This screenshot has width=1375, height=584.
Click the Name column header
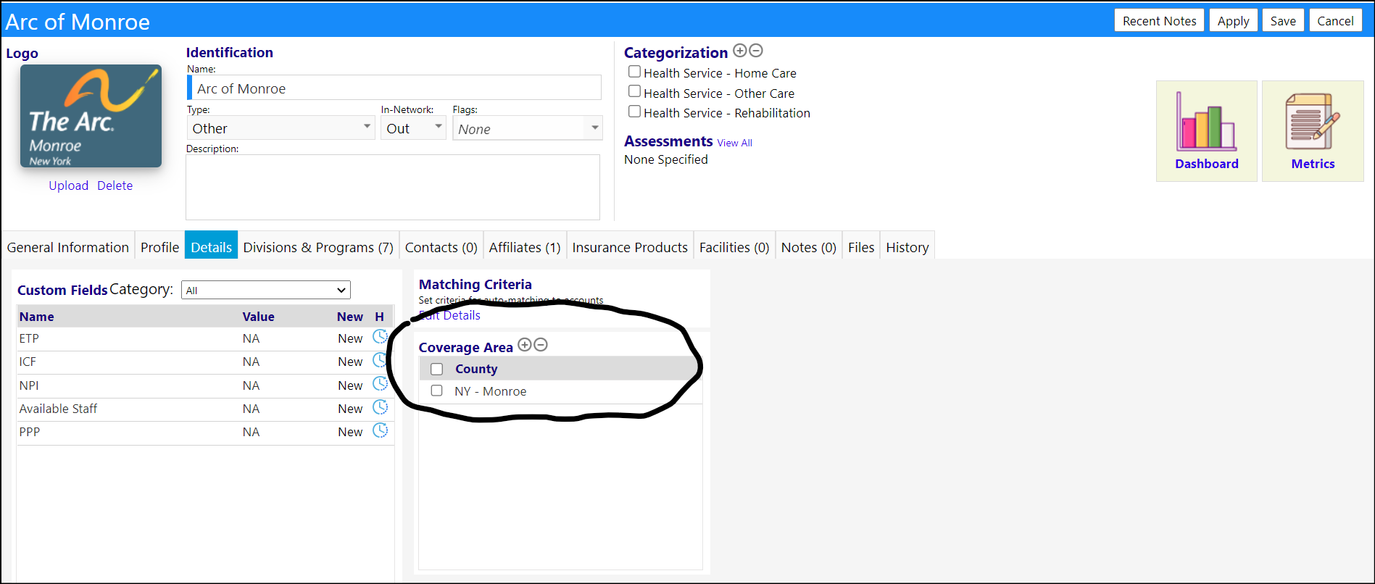pyautogui.click(x=36, y=317)
